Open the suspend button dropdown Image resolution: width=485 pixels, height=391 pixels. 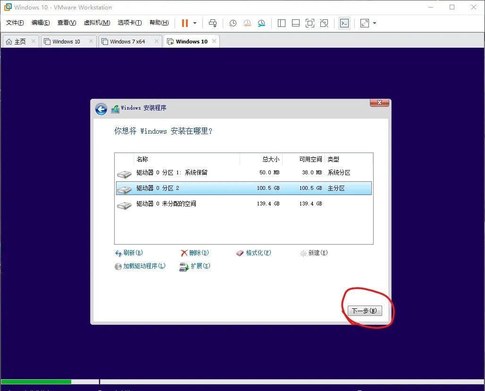pos(194,23)
